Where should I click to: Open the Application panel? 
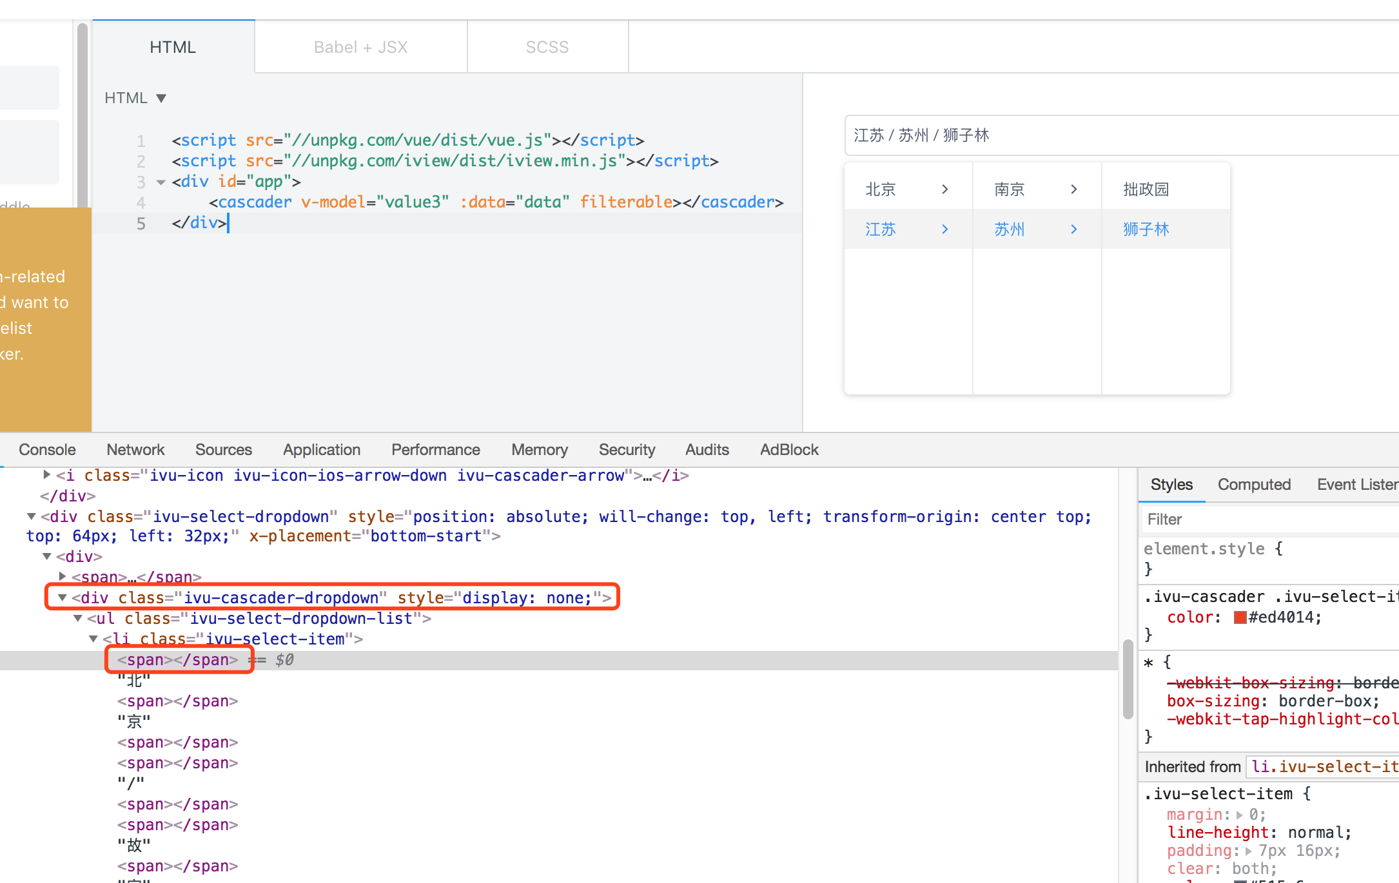(x=321, y=449)
